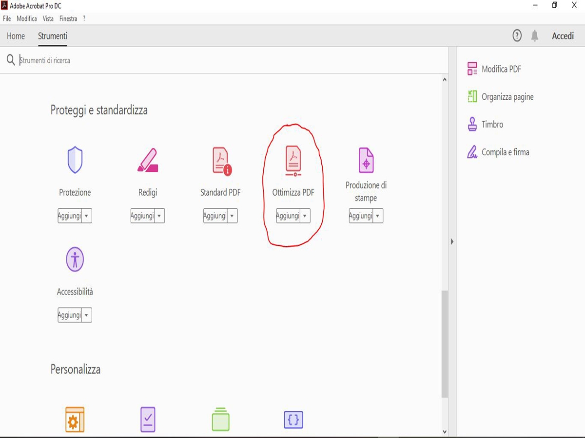The height and width of the screenshot is (438, 585).
Task: Click Aggiungi button under Redigi
Action: click(x=142, y=216)
